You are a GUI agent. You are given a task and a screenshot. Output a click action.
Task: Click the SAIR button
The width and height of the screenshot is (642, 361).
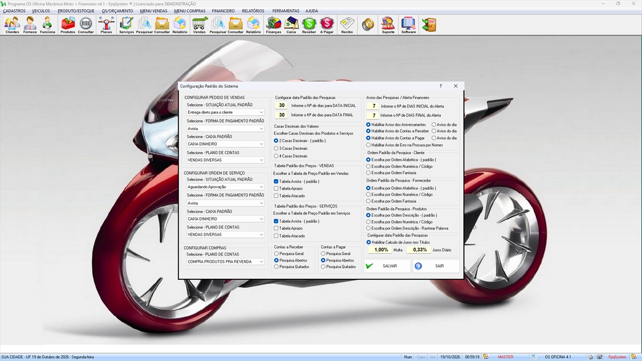tap(436, 266)
